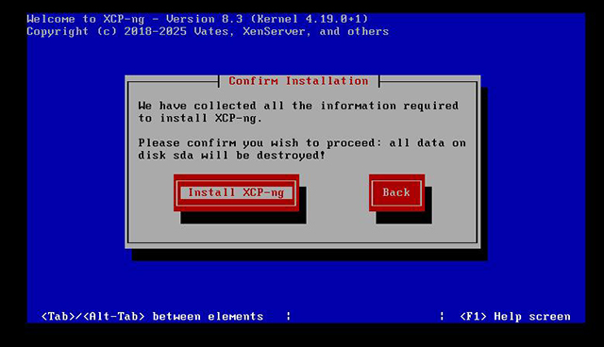Go back using the Back button
604x347 pixels.
tap(396, 192)
